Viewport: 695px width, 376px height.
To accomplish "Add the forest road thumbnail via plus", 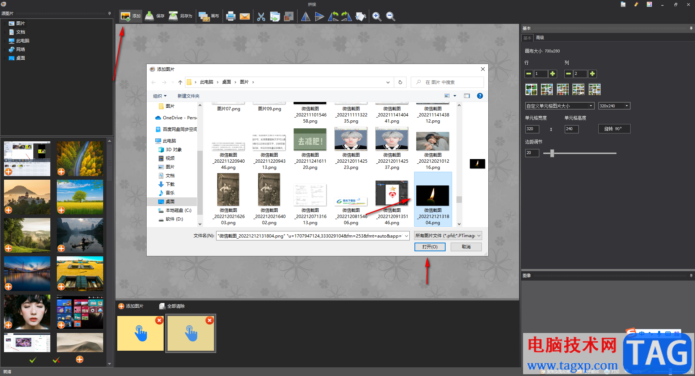I will coord(61,172).
